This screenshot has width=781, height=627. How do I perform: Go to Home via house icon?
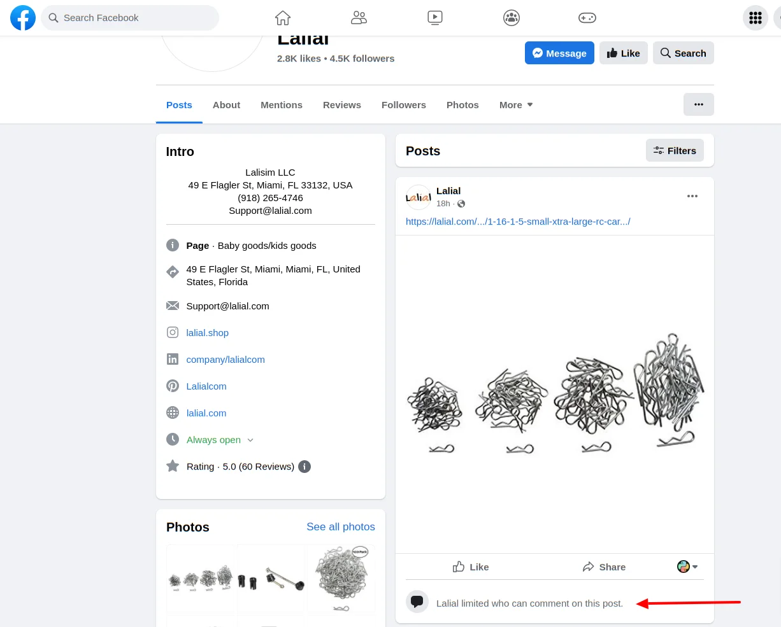(x=283, y=18)
